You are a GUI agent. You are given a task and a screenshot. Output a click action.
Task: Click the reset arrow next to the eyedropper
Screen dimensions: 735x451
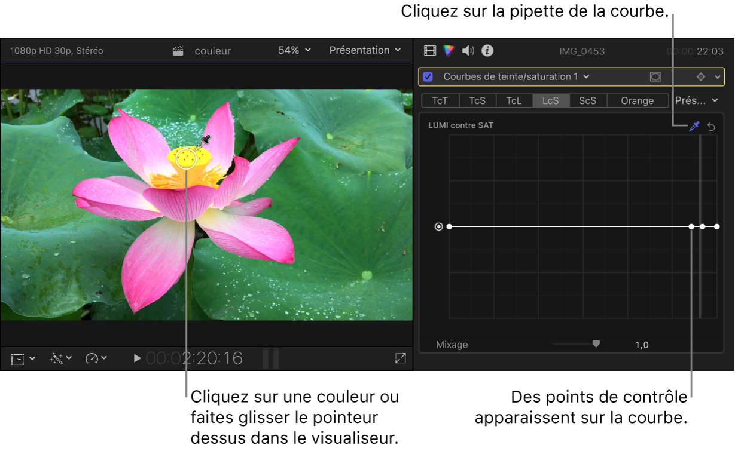pos(712,126)
